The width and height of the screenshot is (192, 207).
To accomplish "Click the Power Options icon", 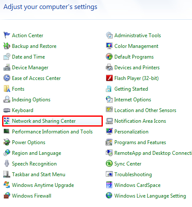I will (7, 142).
